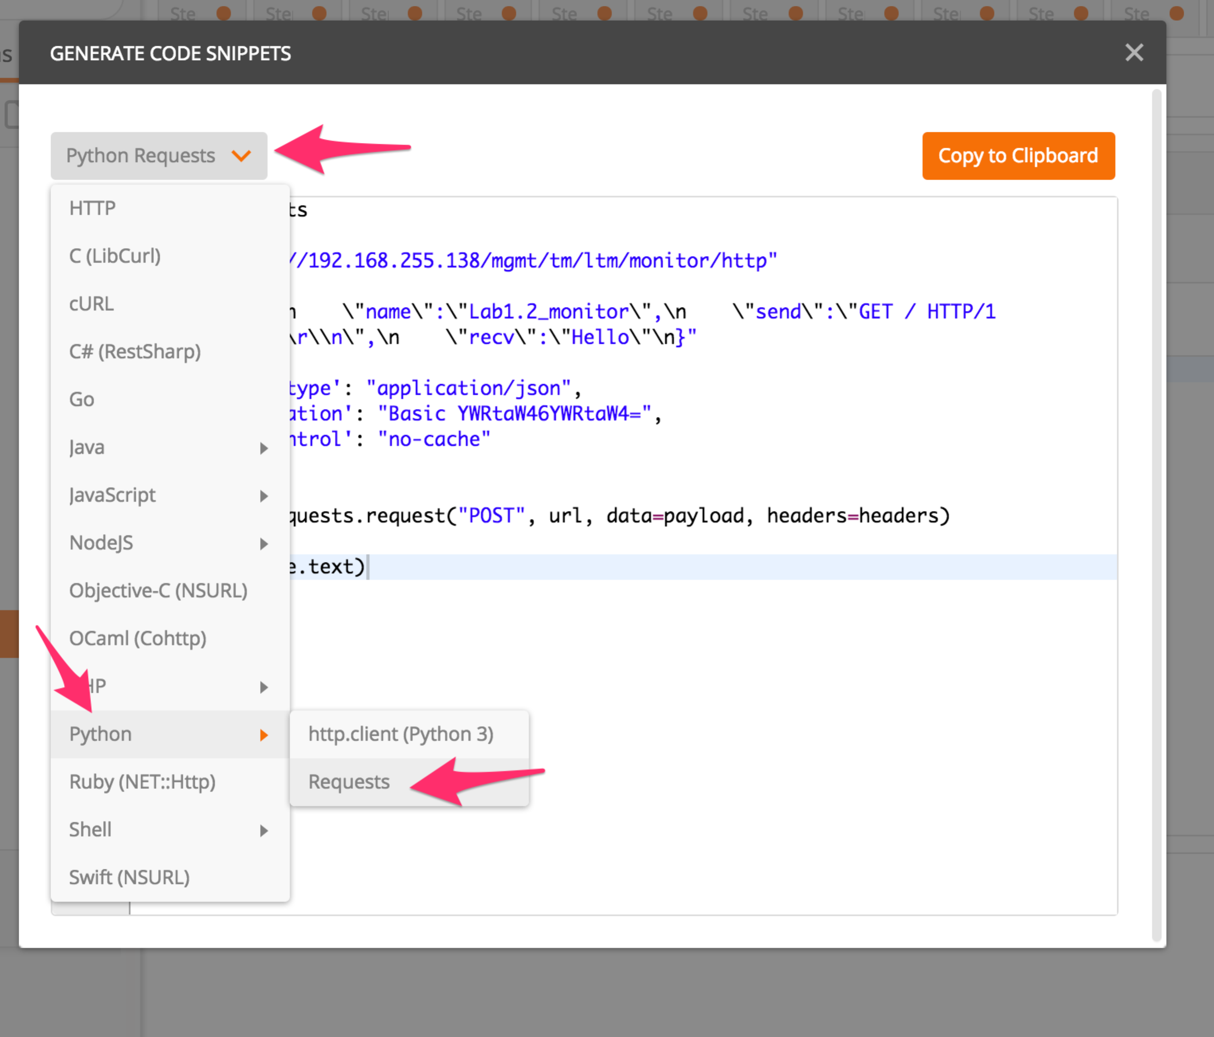This screenshot has height=1037, width=1214.
Task: Click the "no-cache" value in code
Action: click(434, 439)
